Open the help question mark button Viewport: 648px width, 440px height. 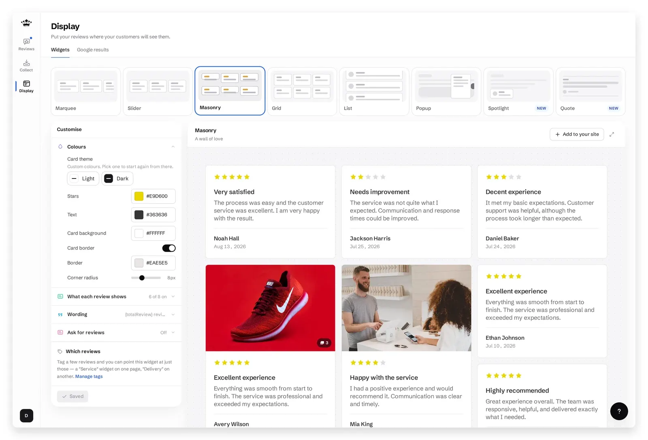tap(619, 411)
